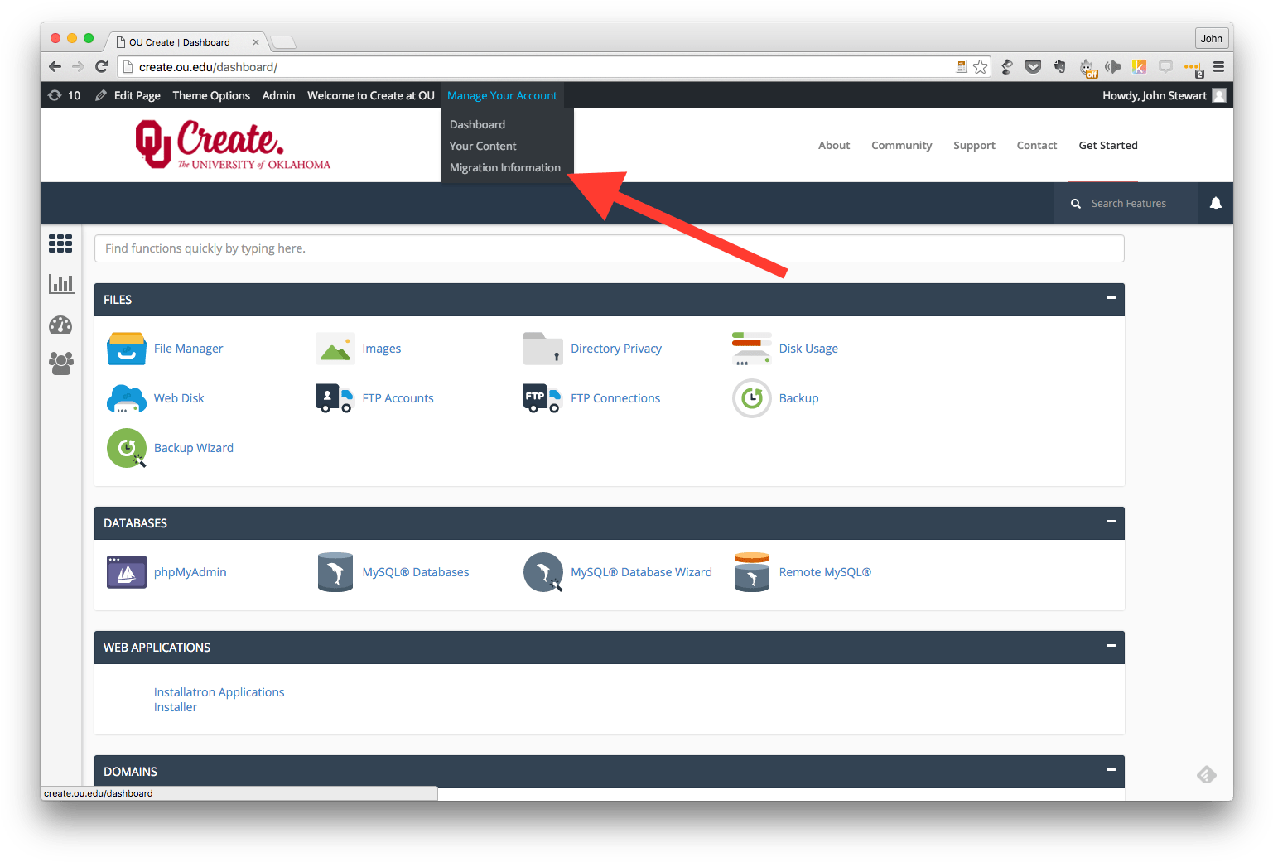
Task: Click the Backup Wizard green icon
Action: pos(126,448)
